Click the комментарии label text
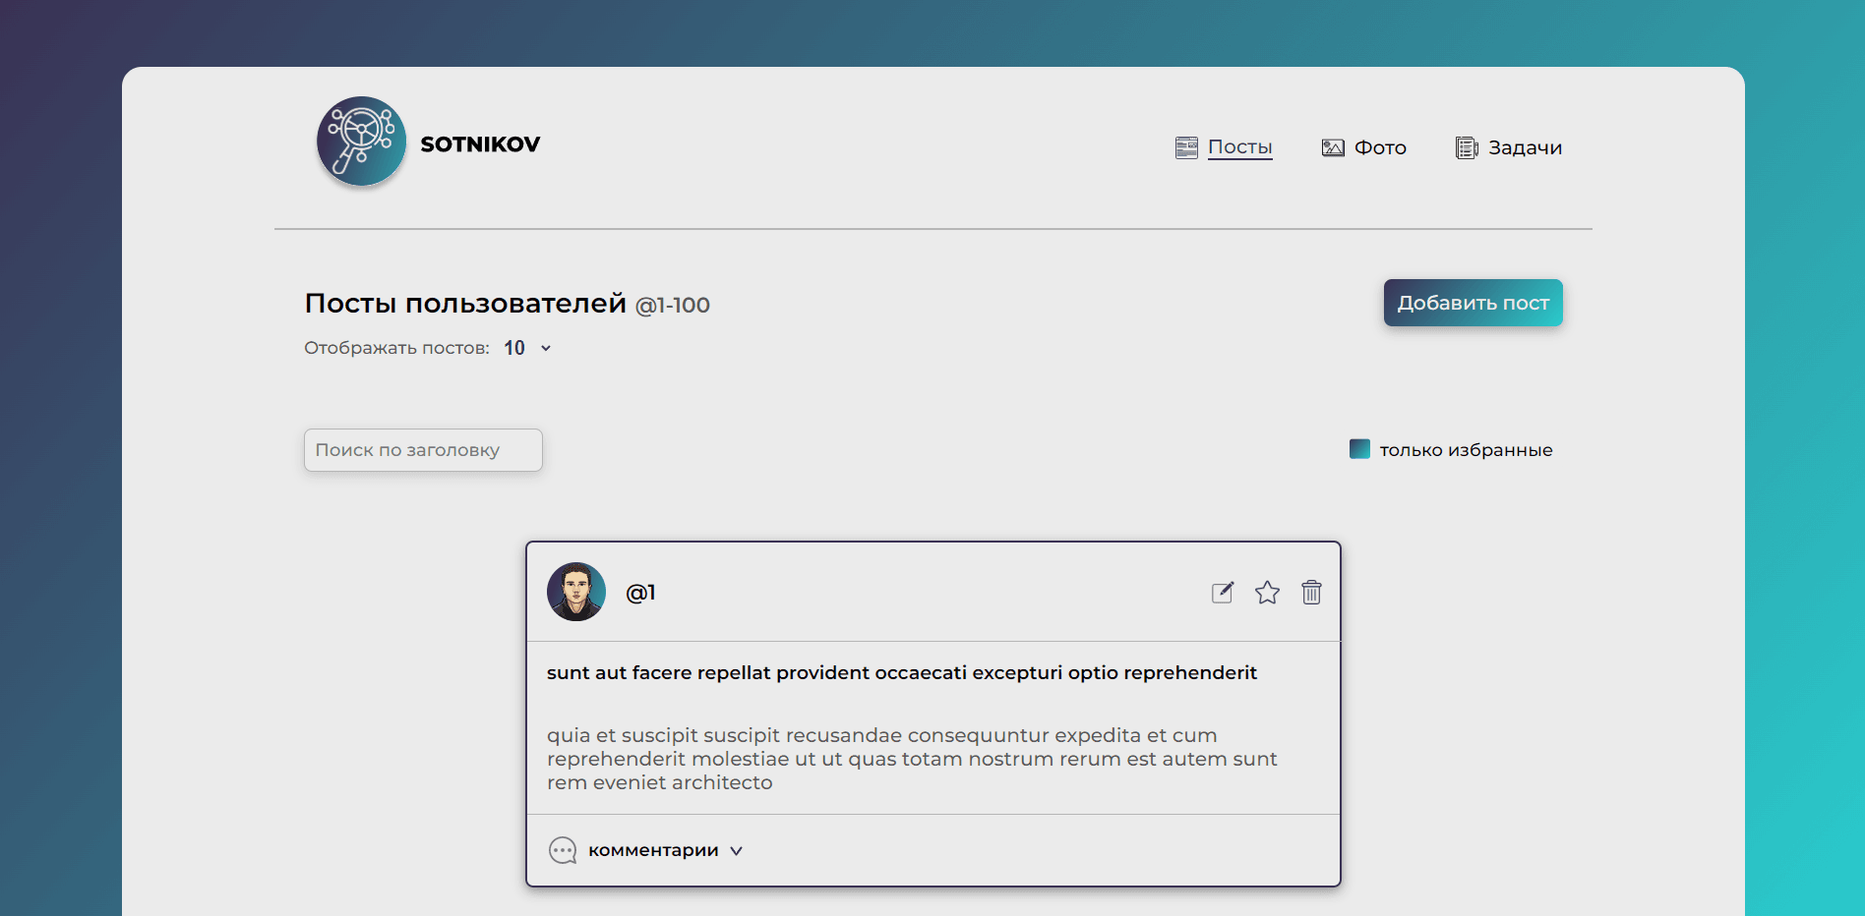Screen dimensions: 1865x916 pos(653,850)
